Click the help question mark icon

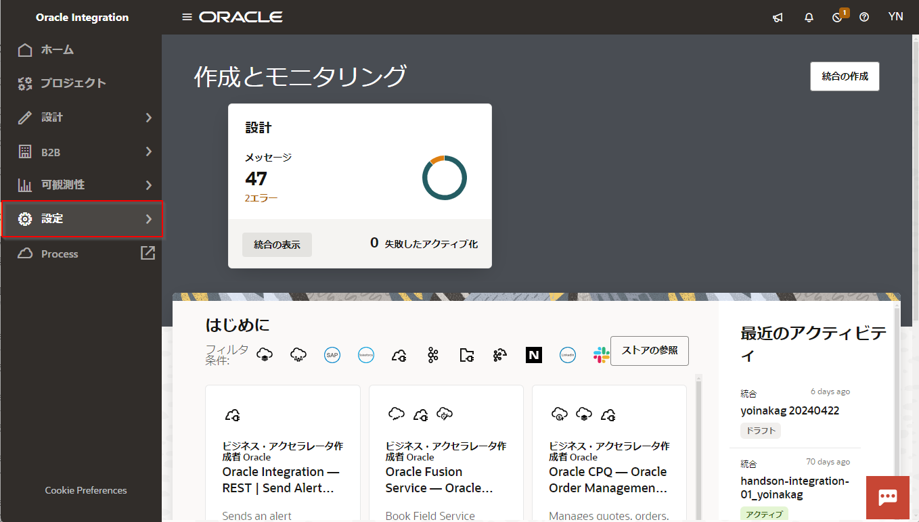(864, 18)
